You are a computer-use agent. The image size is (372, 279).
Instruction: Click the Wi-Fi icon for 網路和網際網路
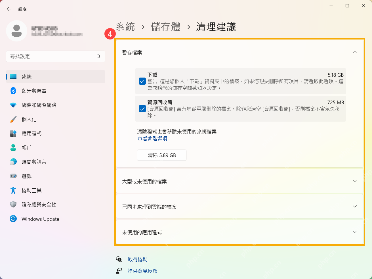(13, 105)
